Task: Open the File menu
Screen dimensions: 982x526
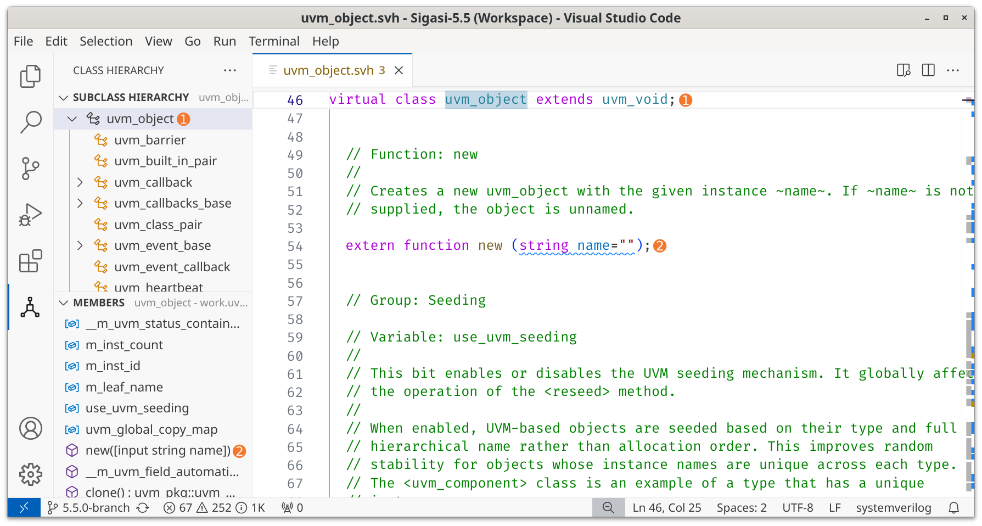Action: point(24,41)
